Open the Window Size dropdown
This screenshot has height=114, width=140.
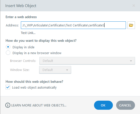click(x=55, y=70)
